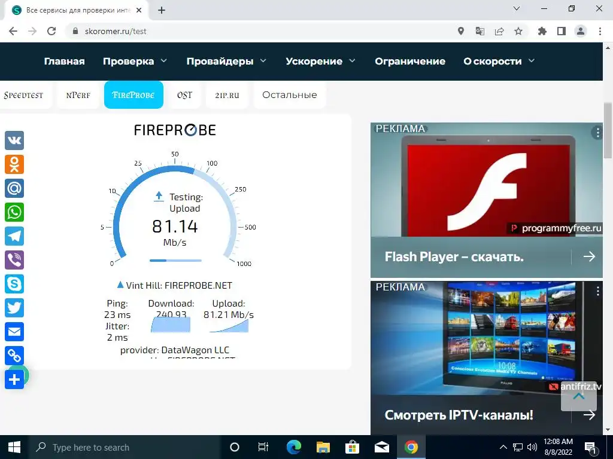This screenshot has height=459, width=613.
Task: Open Chrome three-dot menu
Action: click(600, 31)
